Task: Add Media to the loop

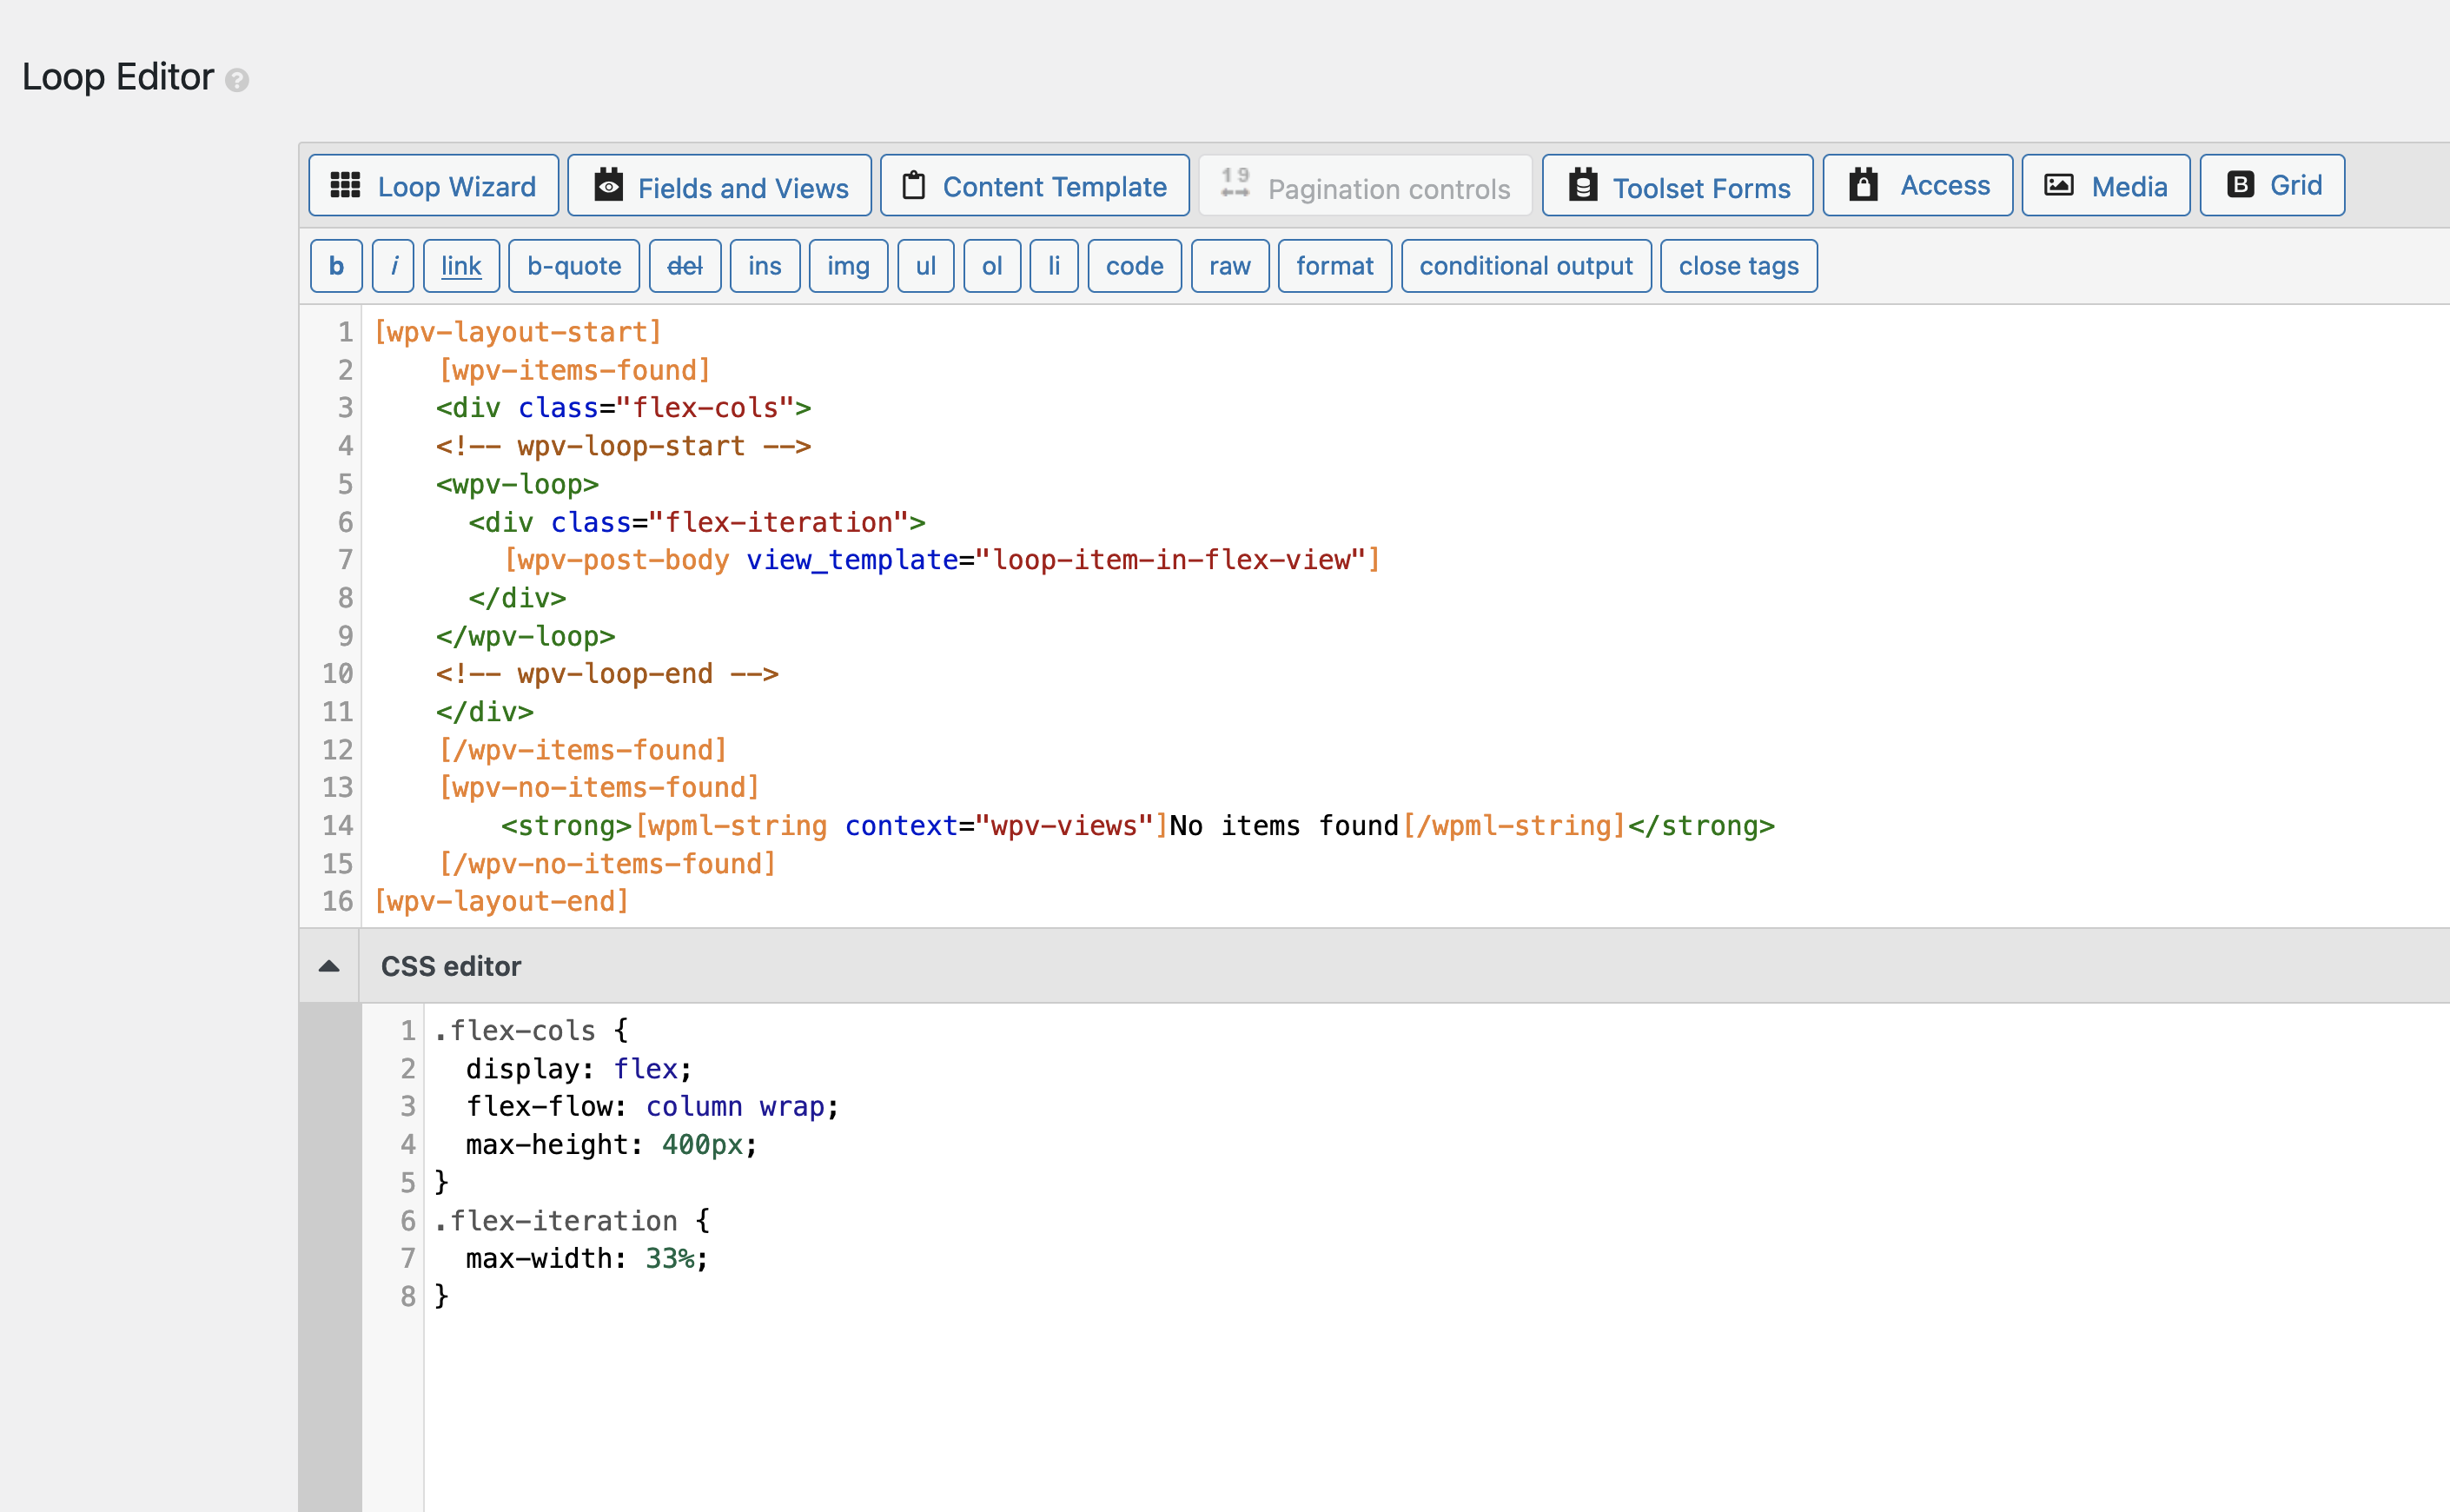Action: pos(2106,186)
